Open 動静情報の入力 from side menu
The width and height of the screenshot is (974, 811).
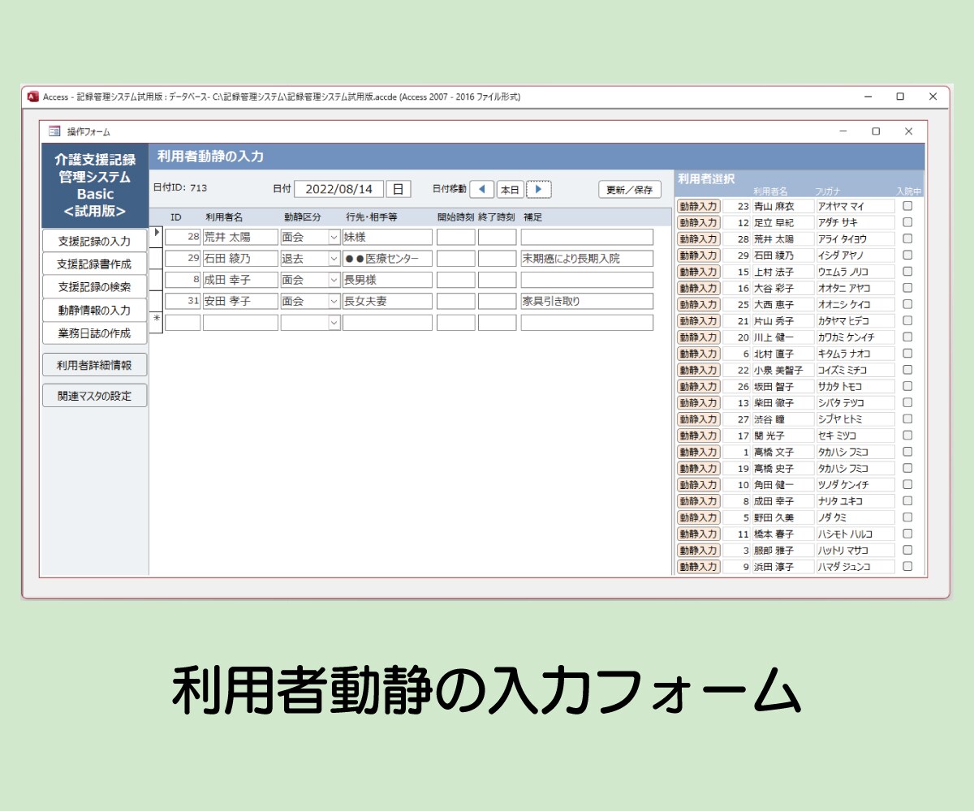tap(94, 310)
